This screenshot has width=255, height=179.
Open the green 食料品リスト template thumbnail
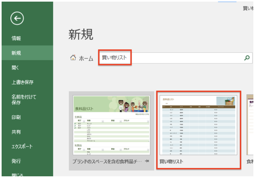click(x=111, y=125)
